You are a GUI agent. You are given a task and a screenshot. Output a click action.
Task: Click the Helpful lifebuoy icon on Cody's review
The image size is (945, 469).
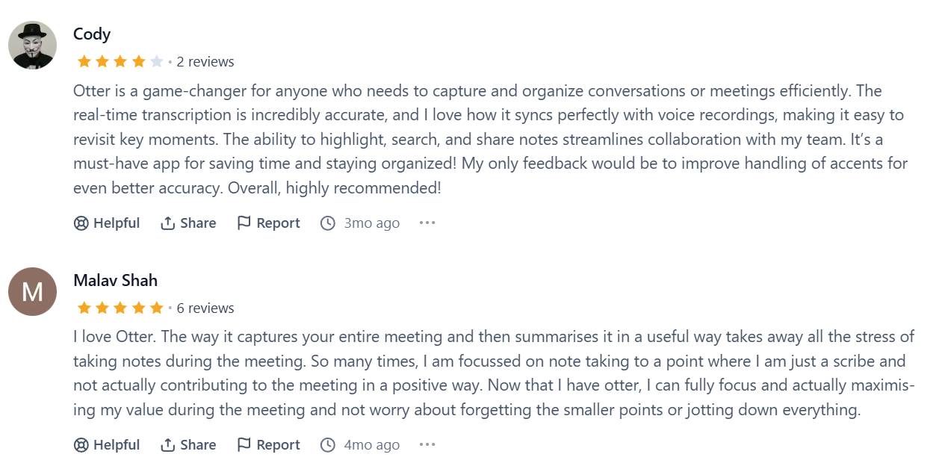[x=81, y=223]
